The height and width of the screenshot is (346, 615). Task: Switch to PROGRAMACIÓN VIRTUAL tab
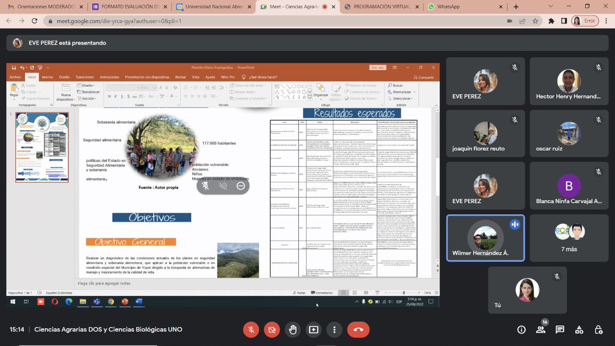380,7
